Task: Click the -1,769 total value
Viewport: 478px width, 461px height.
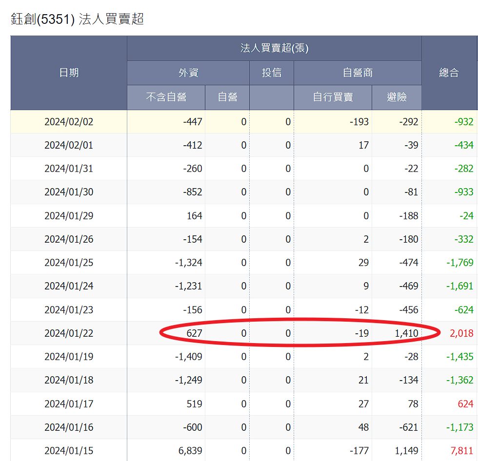Action: [x=459, y=263]
